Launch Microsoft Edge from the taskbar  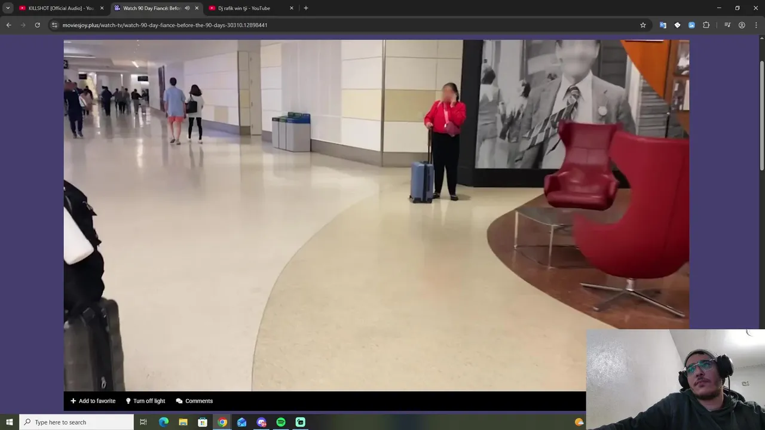point(163,422)
